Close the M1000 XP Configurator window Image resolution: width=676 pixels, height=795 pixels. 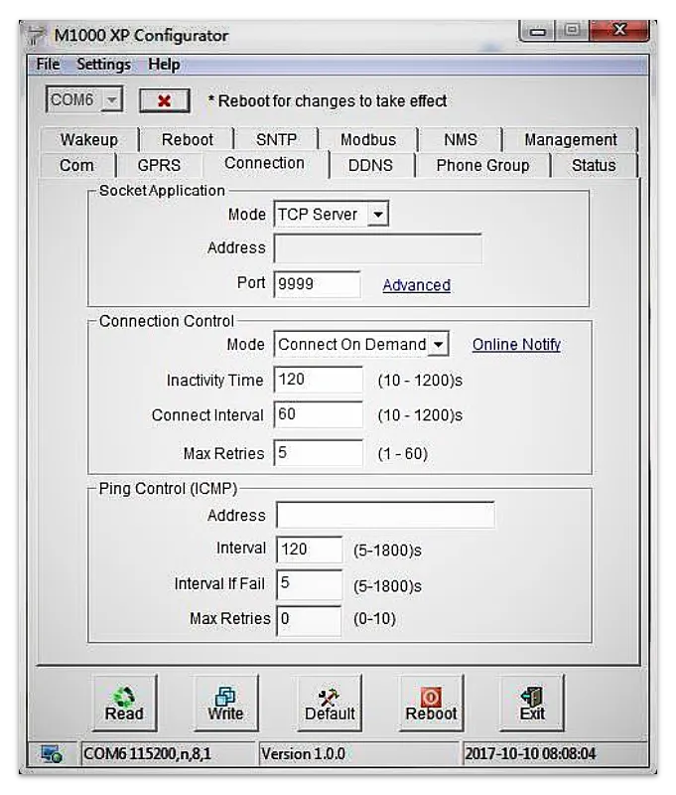(619, 30)
